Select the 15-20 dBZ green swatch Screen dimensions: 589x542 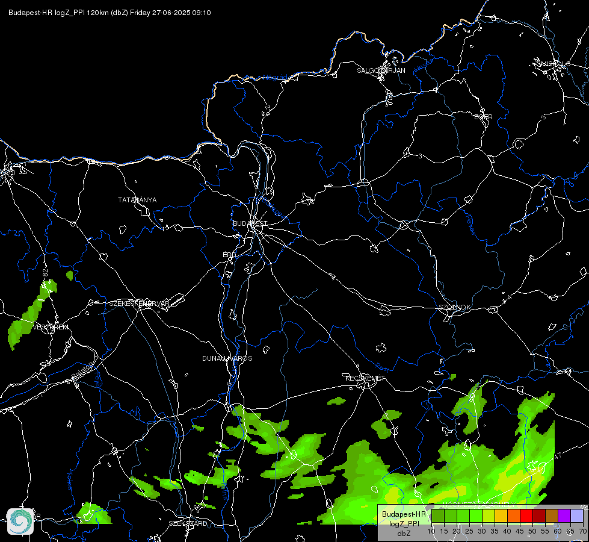coord(451,516)
